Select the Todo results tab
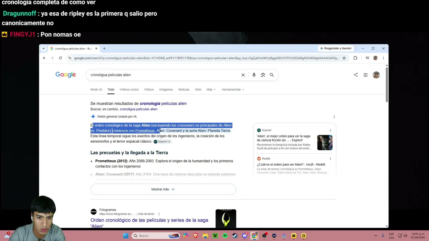The image size is (429, 241). (111, 90)
